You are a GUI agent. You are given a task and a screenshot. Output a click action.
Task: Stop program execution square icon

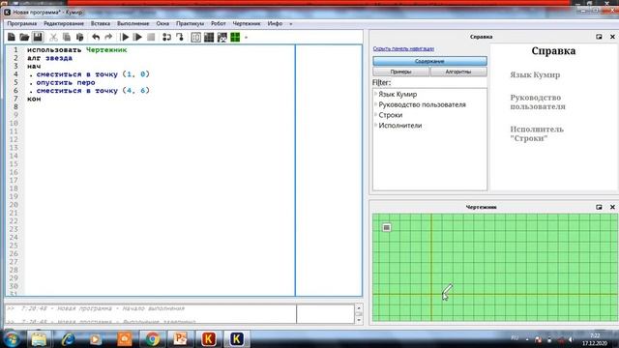click(x=151, y=38)
